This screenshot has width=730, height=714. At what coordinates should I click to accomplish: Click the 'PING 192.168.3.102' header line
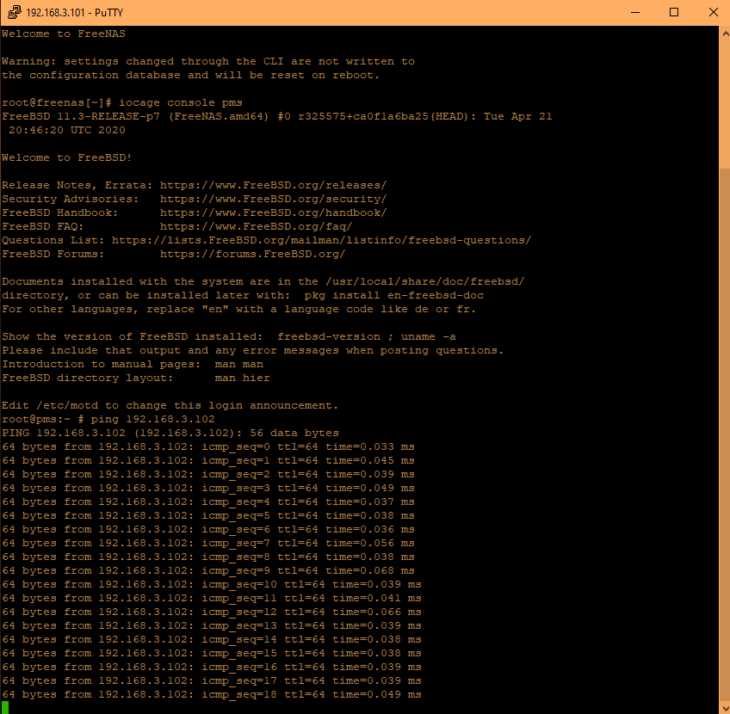click(x=170, y=433)
